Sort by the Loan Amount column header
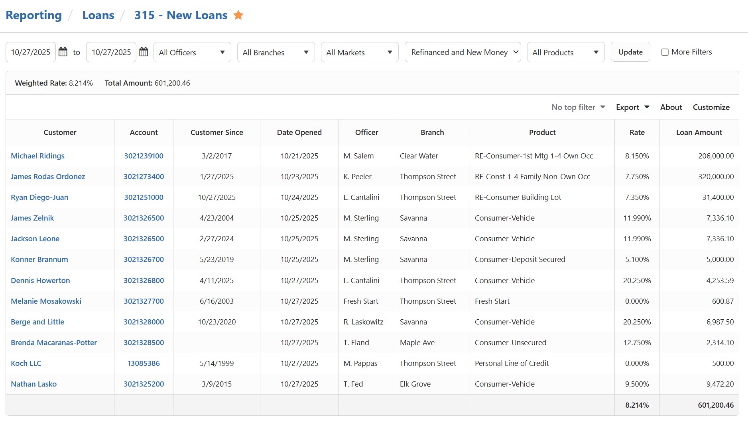The image size is (748, 424). point(699,133)
